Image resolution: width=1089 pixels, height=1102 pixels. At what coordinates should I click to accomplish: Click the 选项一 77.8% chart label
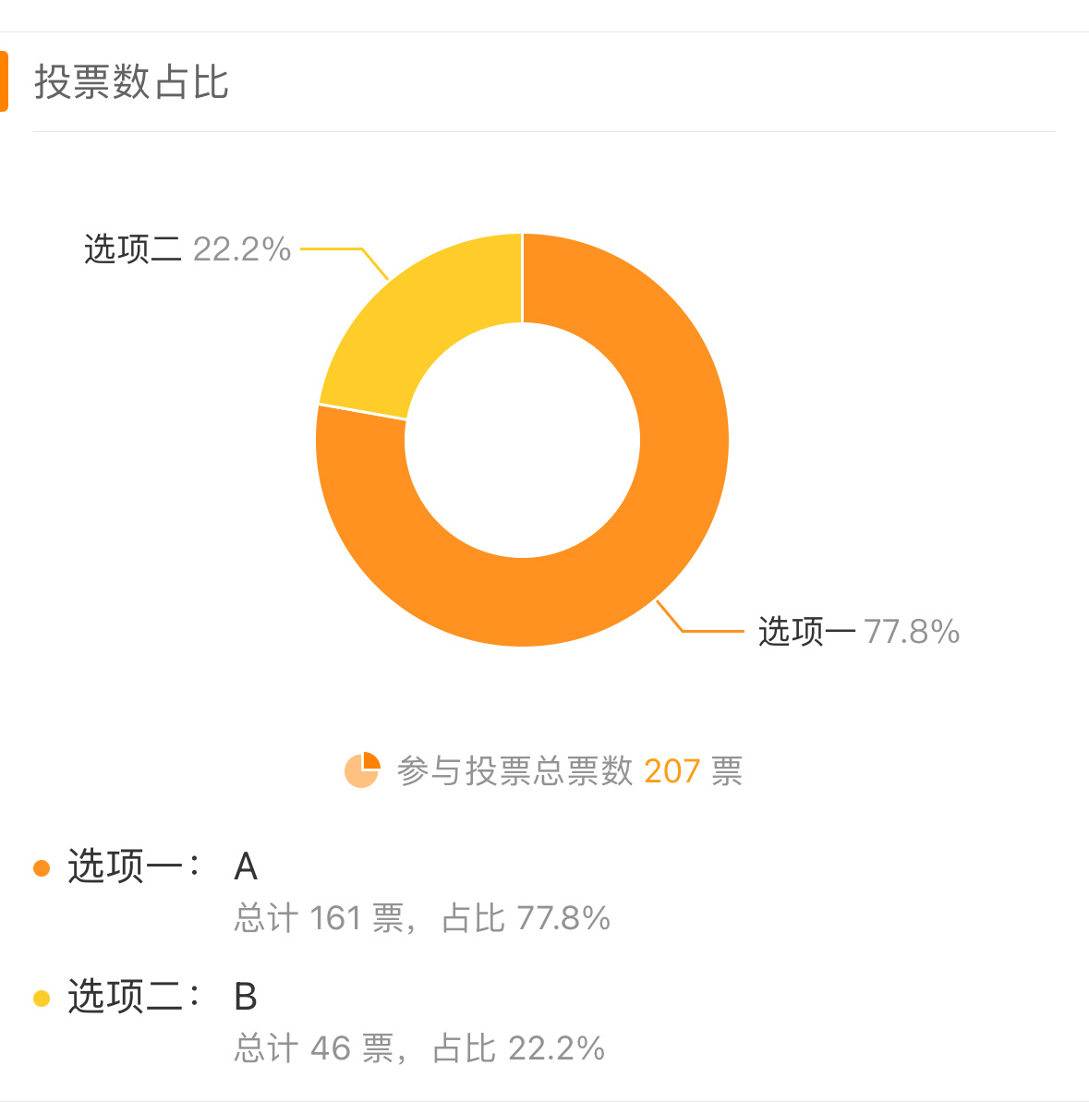tap(859, 631)
